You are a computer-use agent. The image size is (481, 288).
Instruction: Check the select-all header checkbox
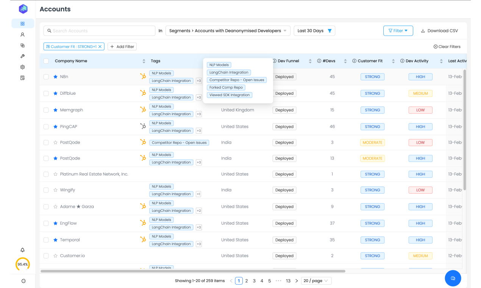coord(46,61)
